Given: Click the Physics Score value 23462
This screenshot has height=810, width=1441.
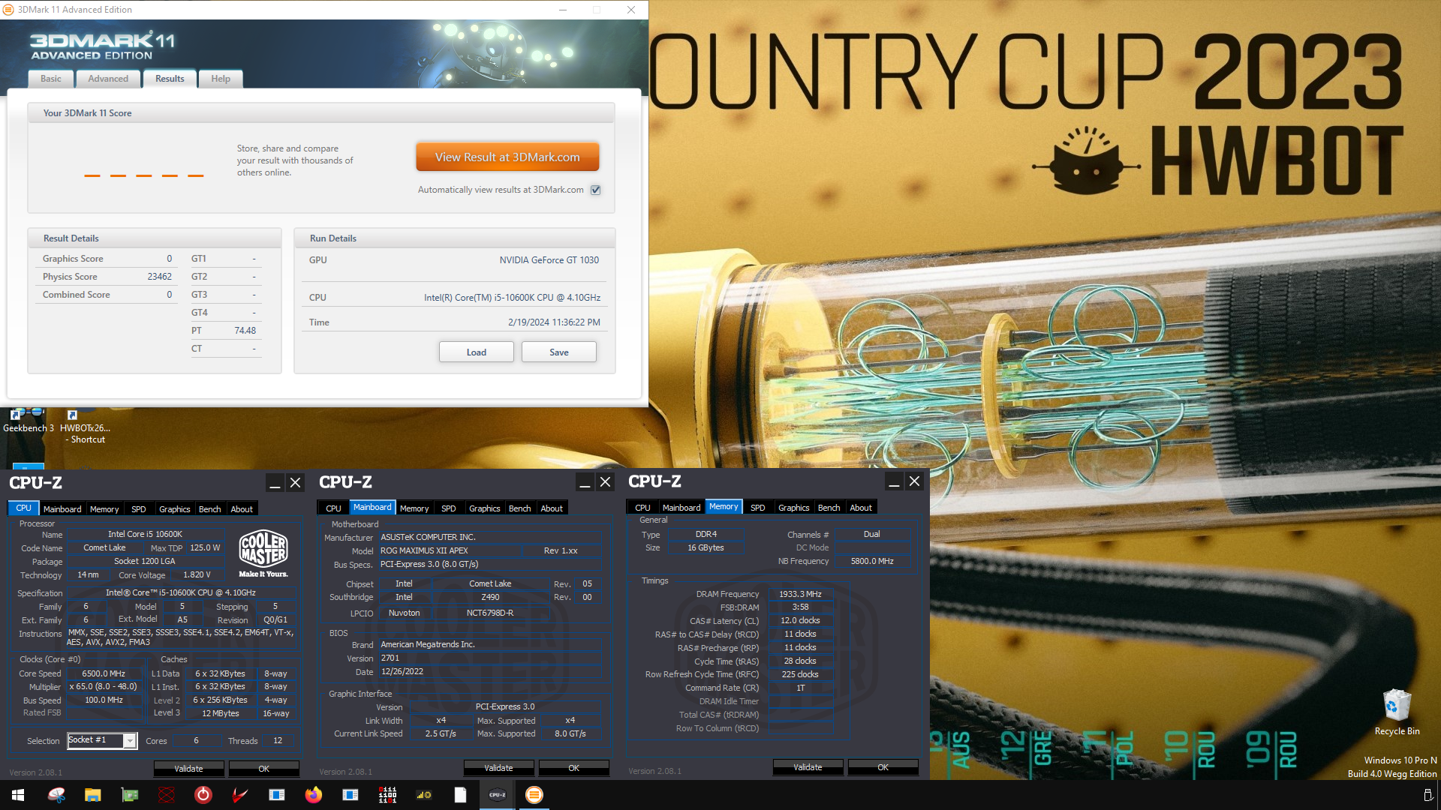Looking at the screenshot, I should click(159, 277).
